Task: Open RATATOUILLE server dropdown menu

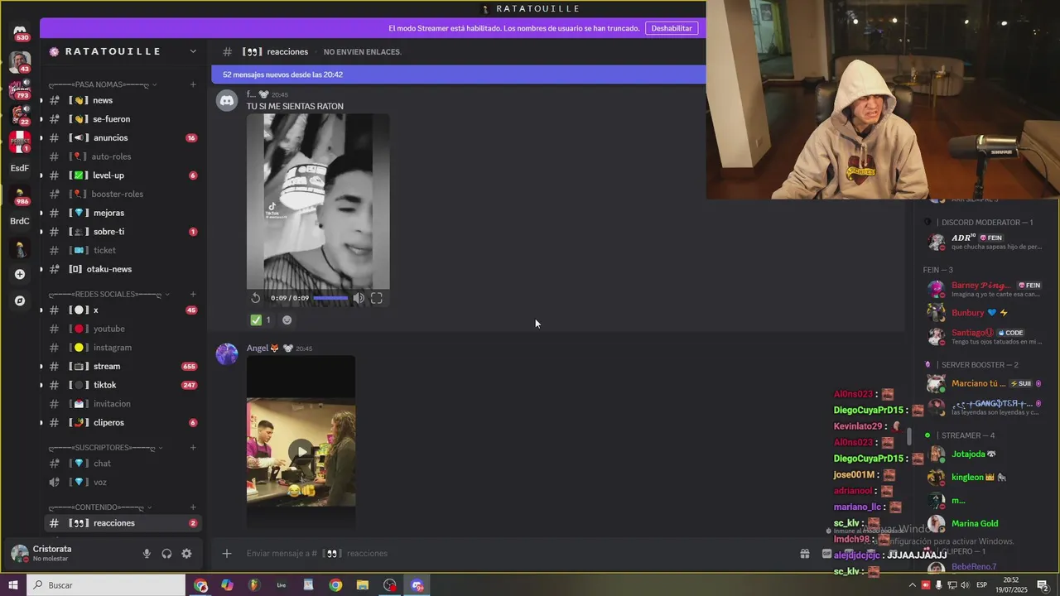Action: tap(193, 51)
